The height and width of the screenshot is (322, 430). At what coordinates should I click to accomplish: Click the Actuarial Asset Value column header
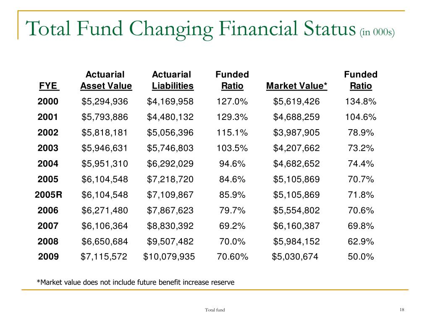106,80
